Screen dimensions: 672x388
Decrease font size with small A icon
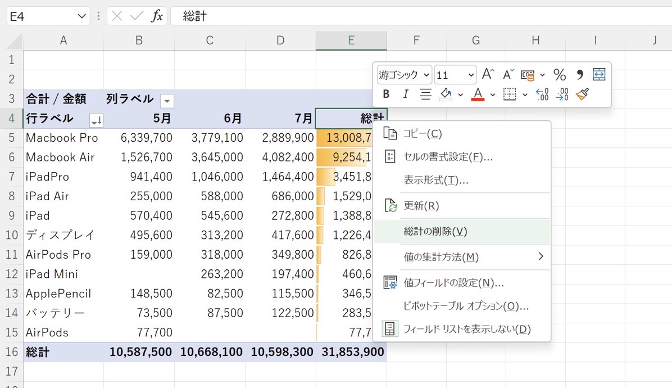click(508, 75)
